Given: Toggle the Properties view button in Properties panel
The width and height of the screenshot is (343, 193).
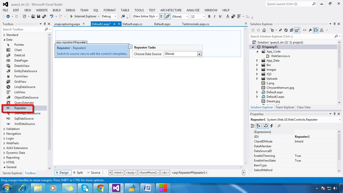Looking at the screenshot, I should coord(266,126).
